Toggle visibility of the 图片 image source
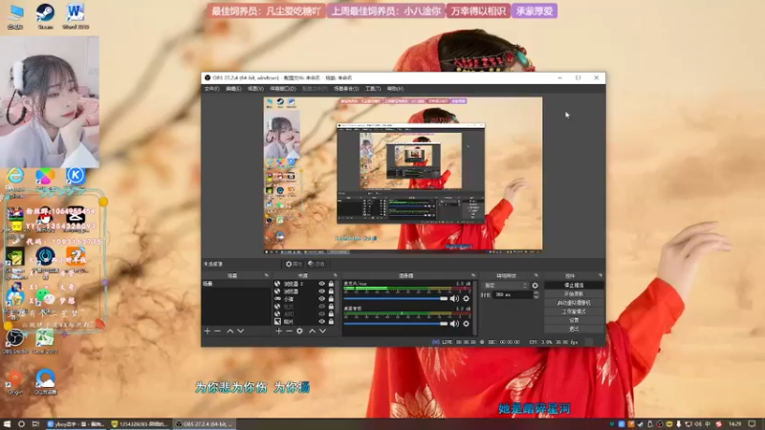 pos(321,322)
